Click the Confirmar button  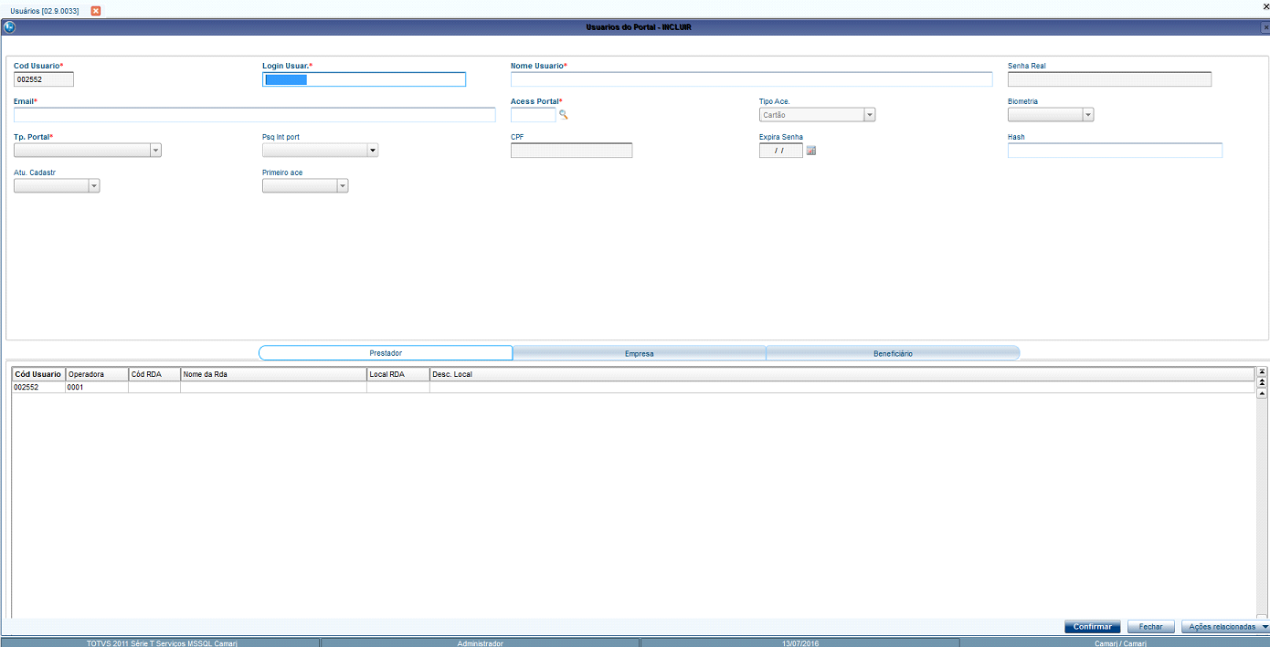point(1093,627)
